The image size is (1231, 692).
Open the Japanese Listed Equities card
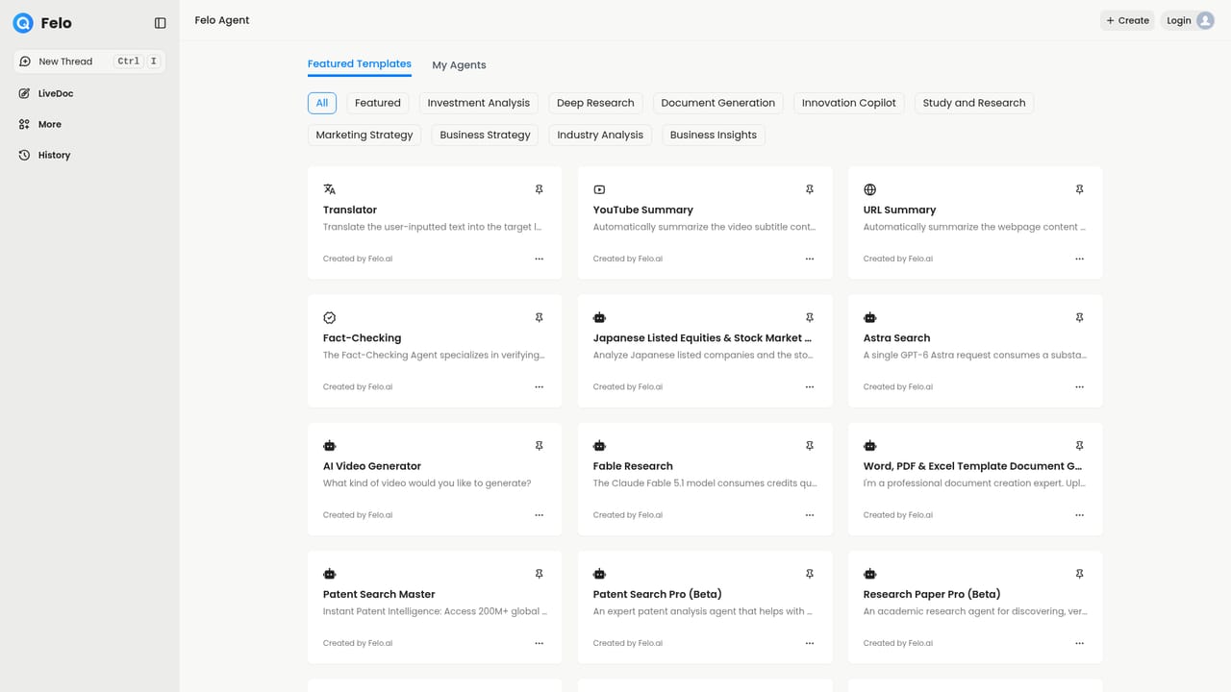tap(705, 351)
